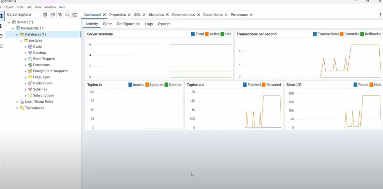Open the Tools menu
The image size is (383, 189).
click(x=20, y=7)
